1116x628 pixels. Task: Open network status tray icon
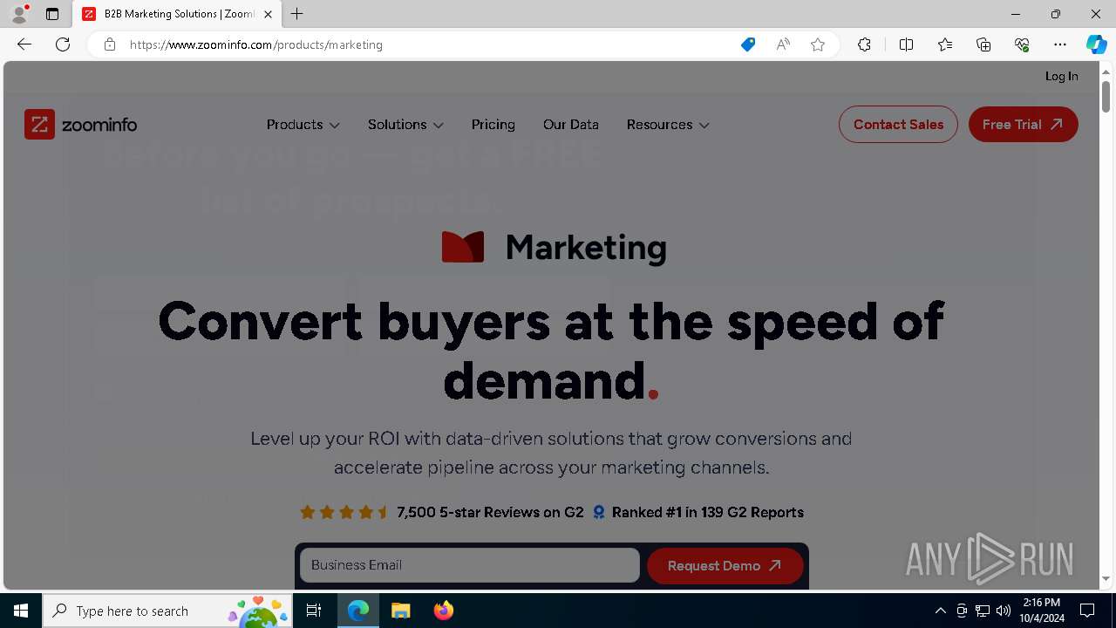tap(983, 611)
